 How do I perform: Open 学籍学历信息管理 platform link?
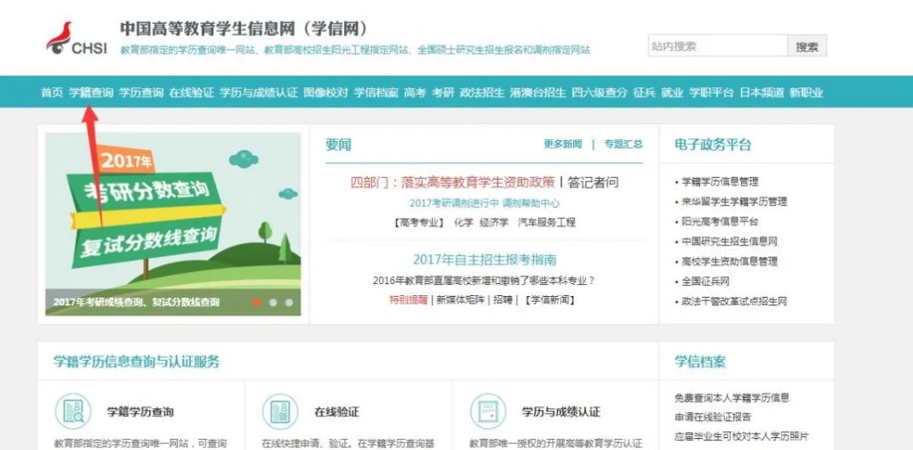click(x=720, y=182)
